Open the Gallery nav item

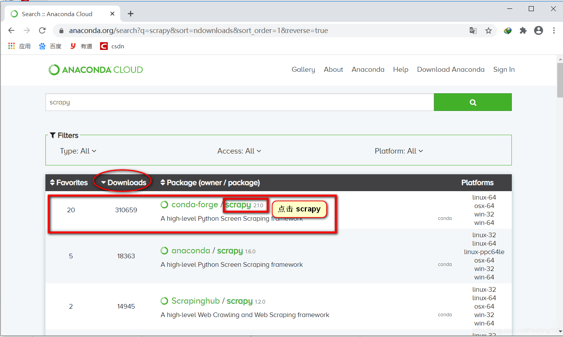tap(303, 69)
